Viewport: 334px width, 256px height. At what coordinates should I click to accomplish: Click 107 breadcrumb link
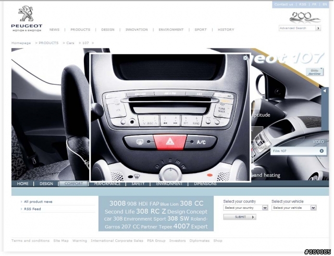pos(85,43)
